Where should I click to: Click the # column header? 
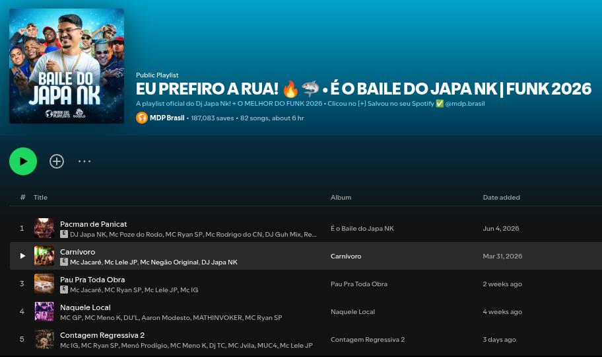[x=22, y=197]
